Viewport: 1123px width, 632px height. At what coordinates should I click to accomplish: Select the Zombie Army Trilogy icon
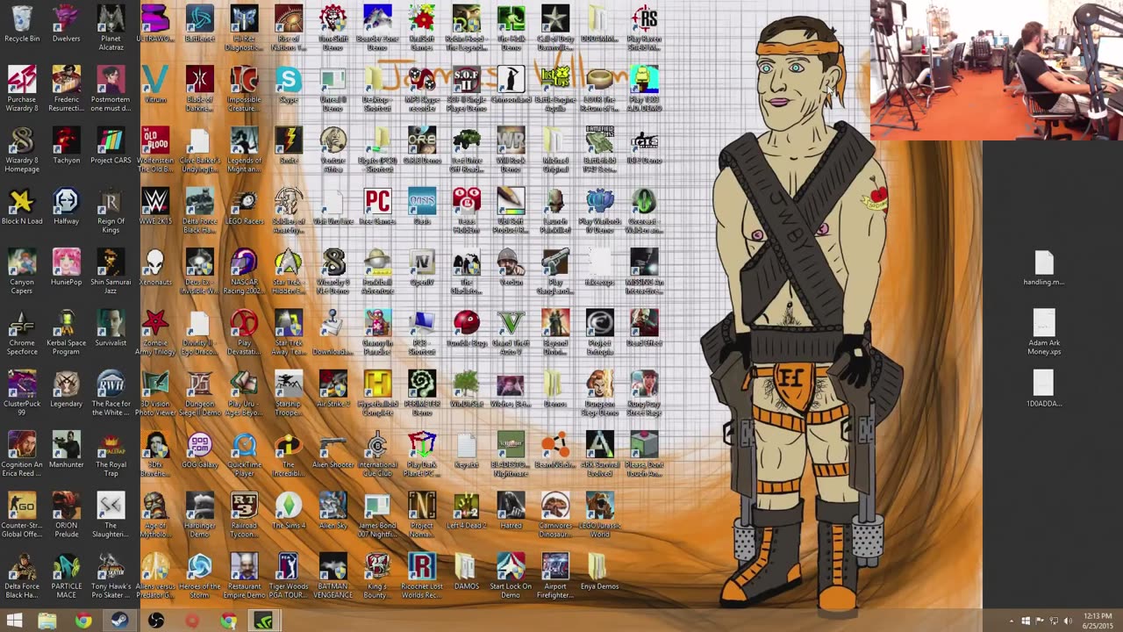pyautogui.click(x=155, y=332)
